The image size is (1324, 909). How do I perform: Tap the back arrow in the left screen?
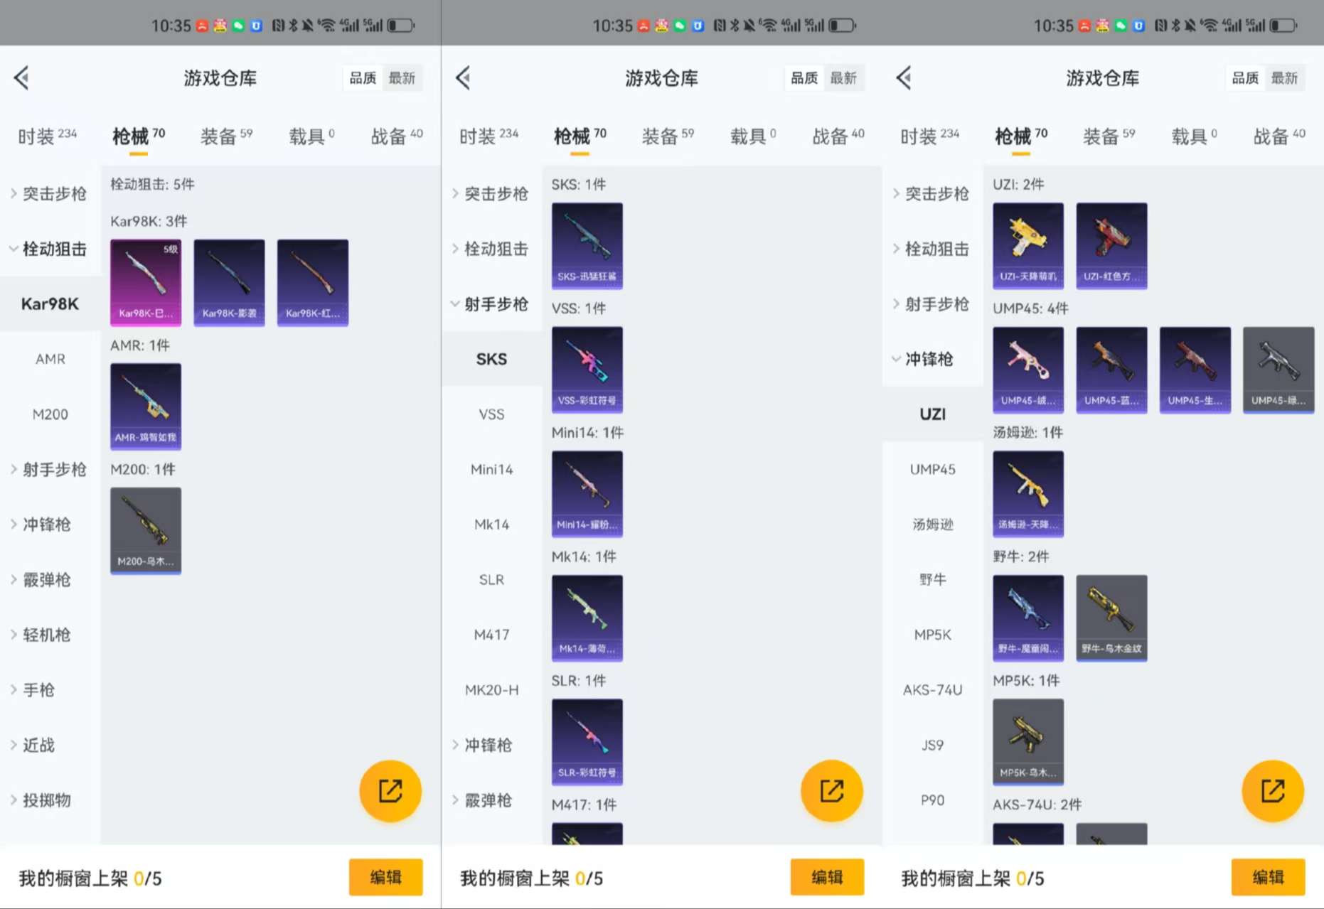(22, 77)
